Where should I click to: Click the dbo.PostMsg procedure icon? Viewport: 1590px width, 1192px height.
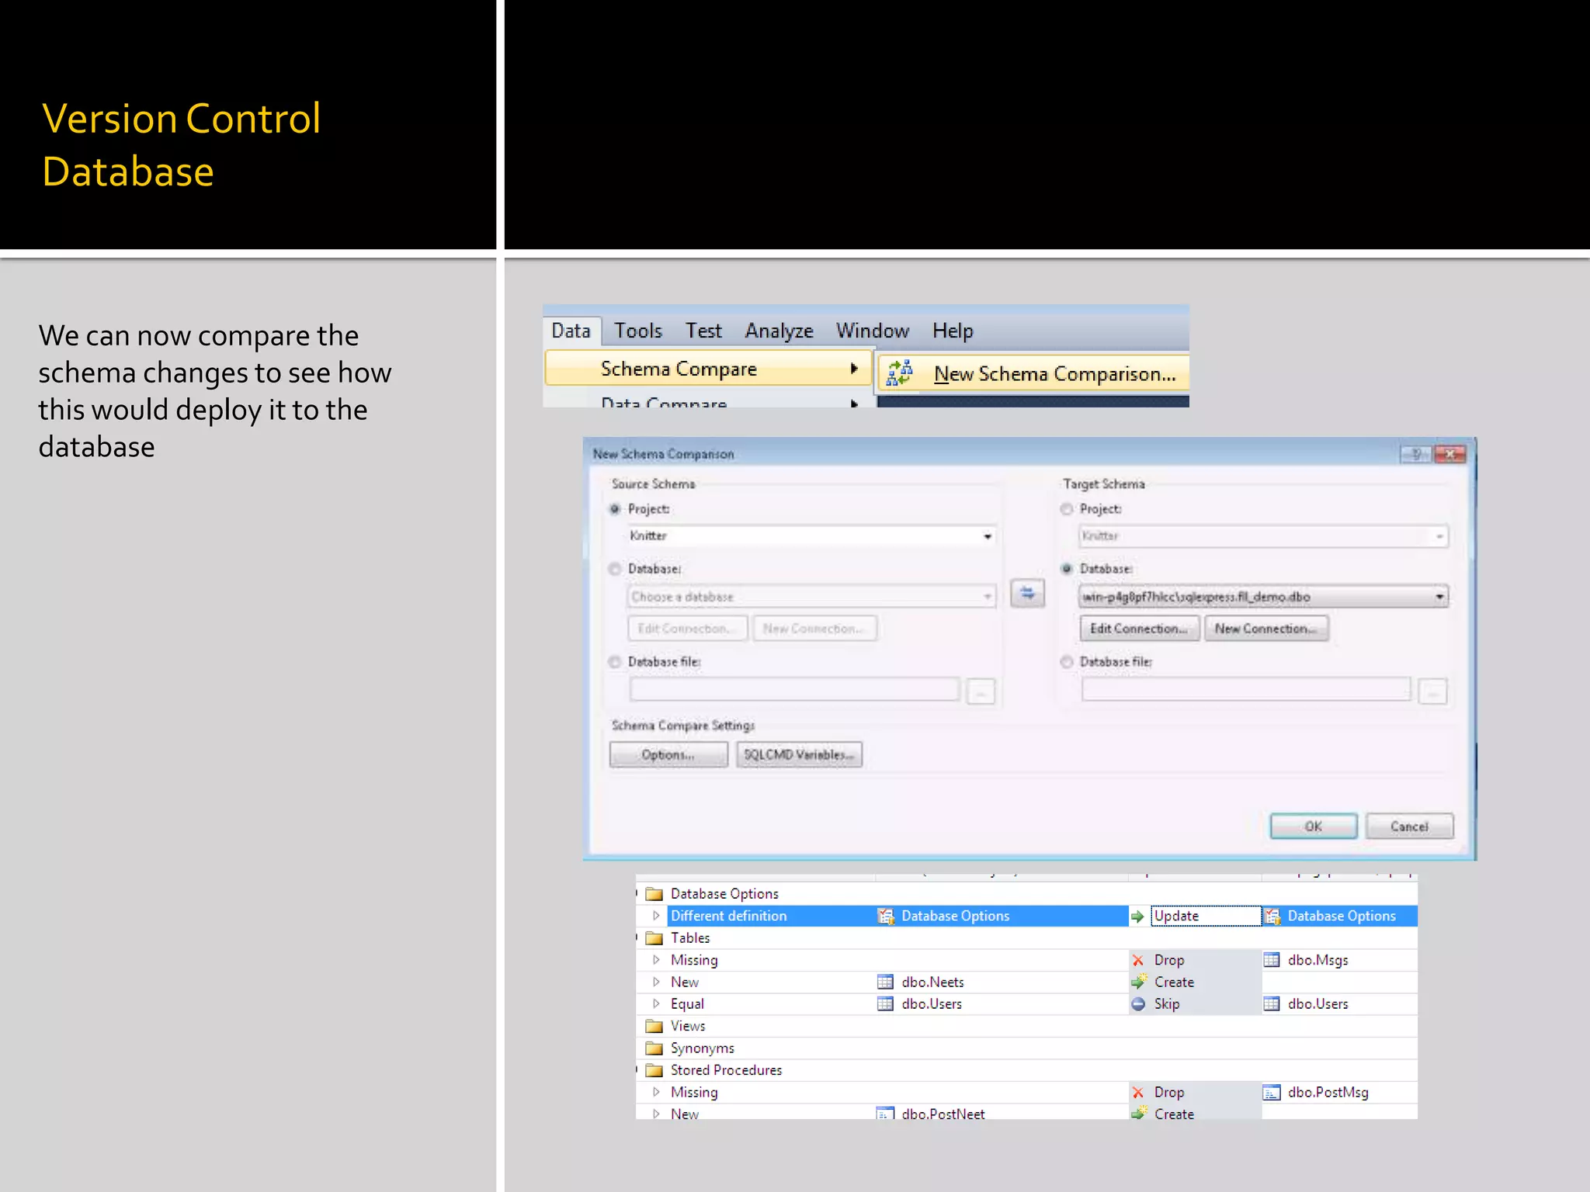[1272, 1092]
